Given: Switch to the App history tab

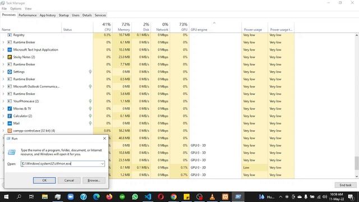Looking at the screenshot, I should pos(48,15).
